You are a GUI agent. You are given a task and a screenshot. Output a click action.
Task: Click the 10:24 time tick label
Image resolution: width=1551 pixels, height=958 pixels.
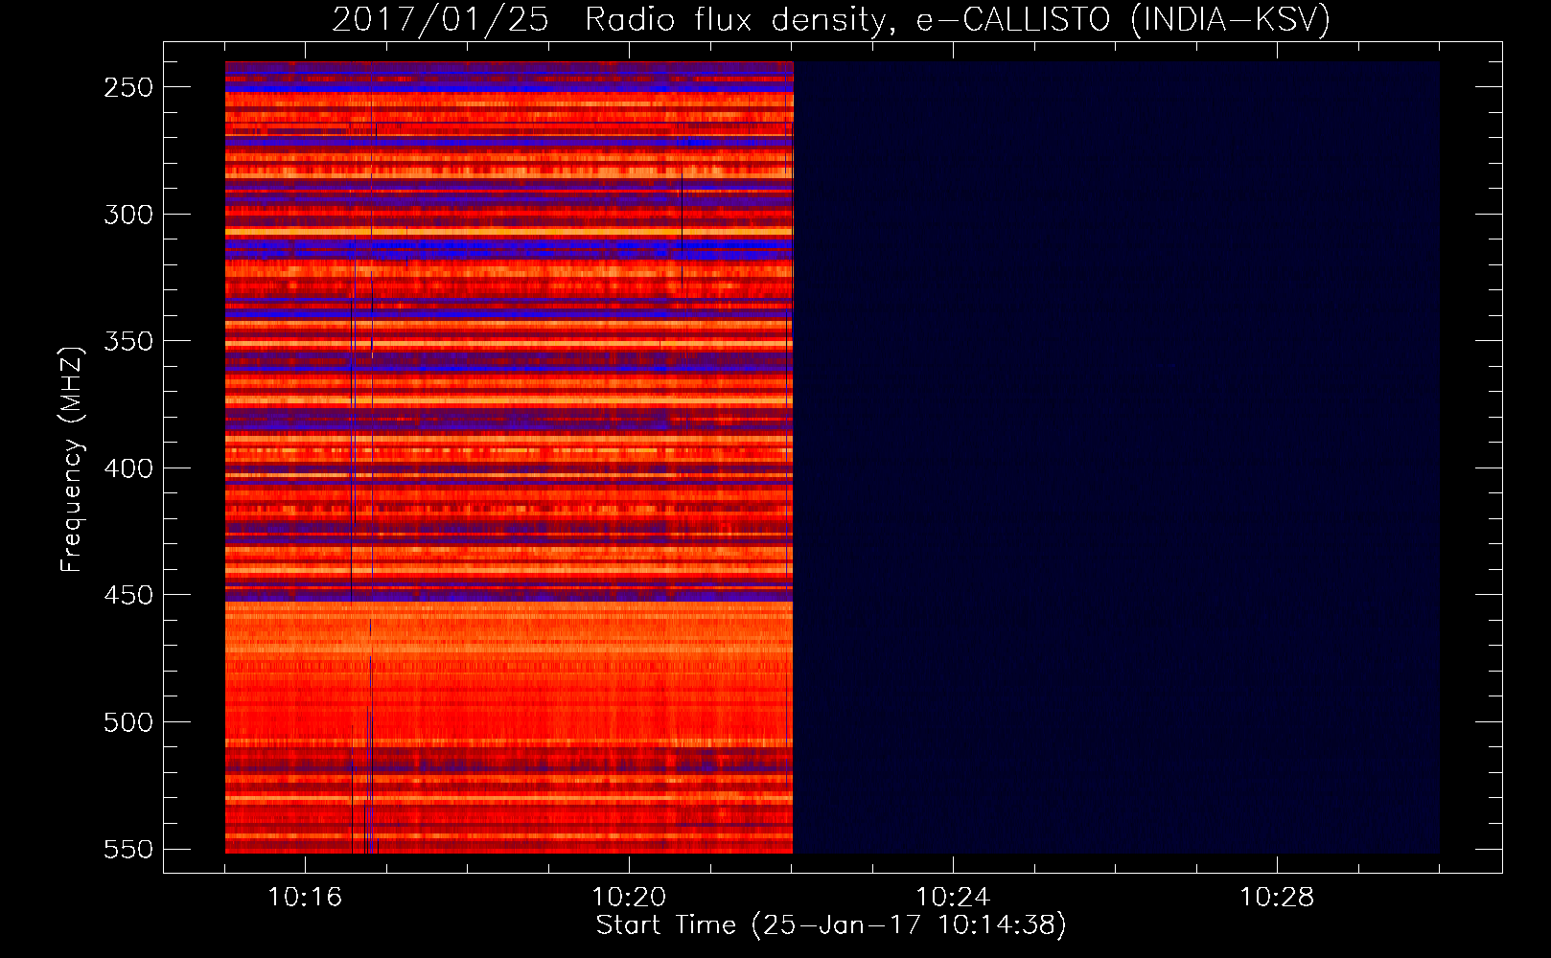[x=953, y=898]
